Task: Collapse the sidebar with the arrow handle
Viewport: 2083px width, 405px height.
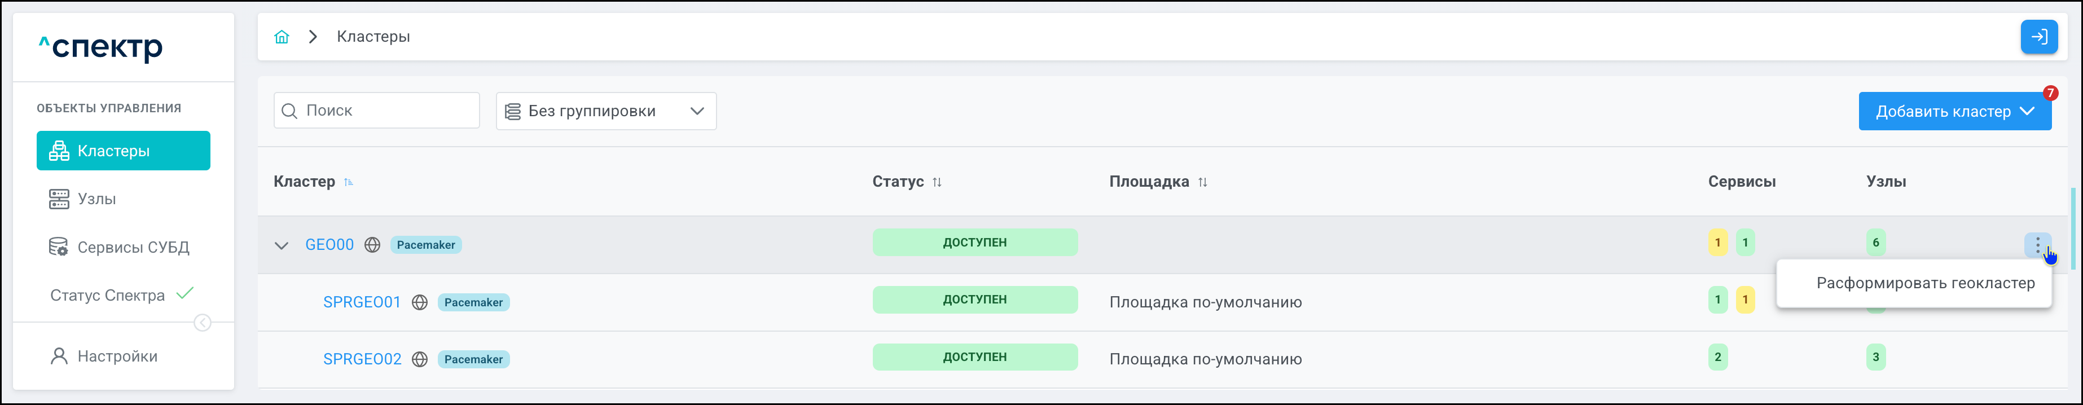Action: (203, 323)
